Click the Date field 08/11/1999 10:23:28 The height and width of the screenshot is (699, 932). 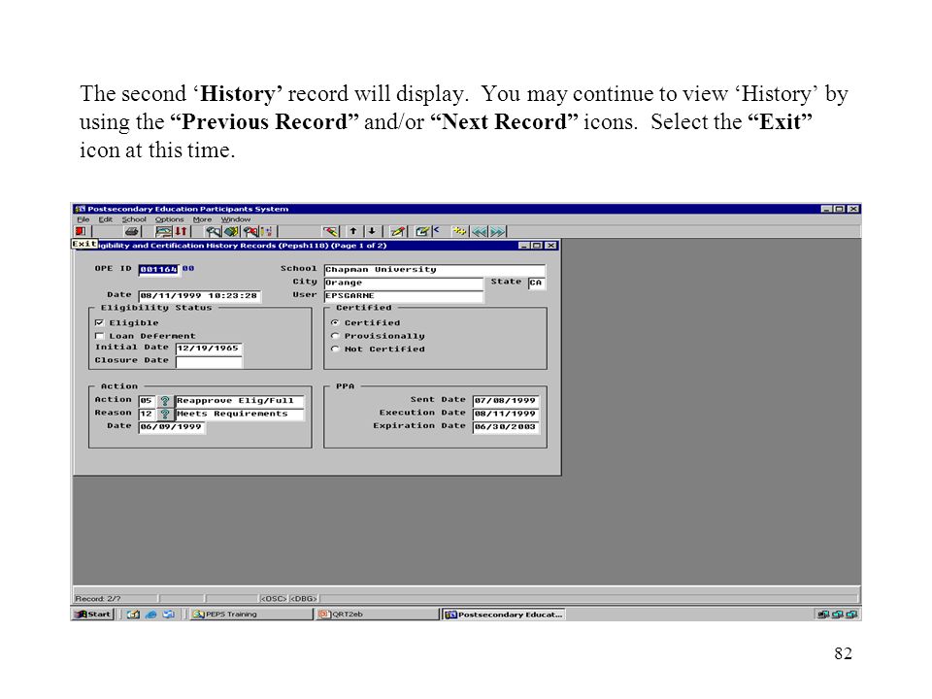pyautogui.click(x=200, y=296)
